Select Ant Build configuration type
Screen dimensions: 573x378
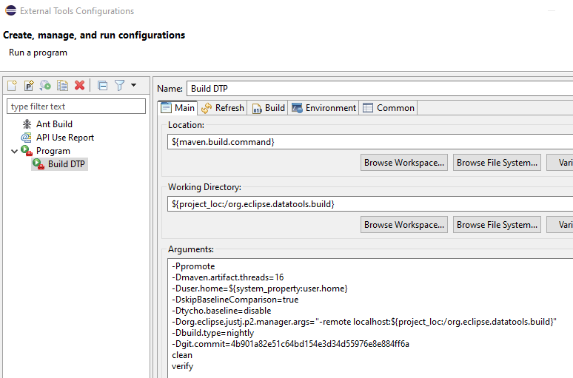click(54, 124)
